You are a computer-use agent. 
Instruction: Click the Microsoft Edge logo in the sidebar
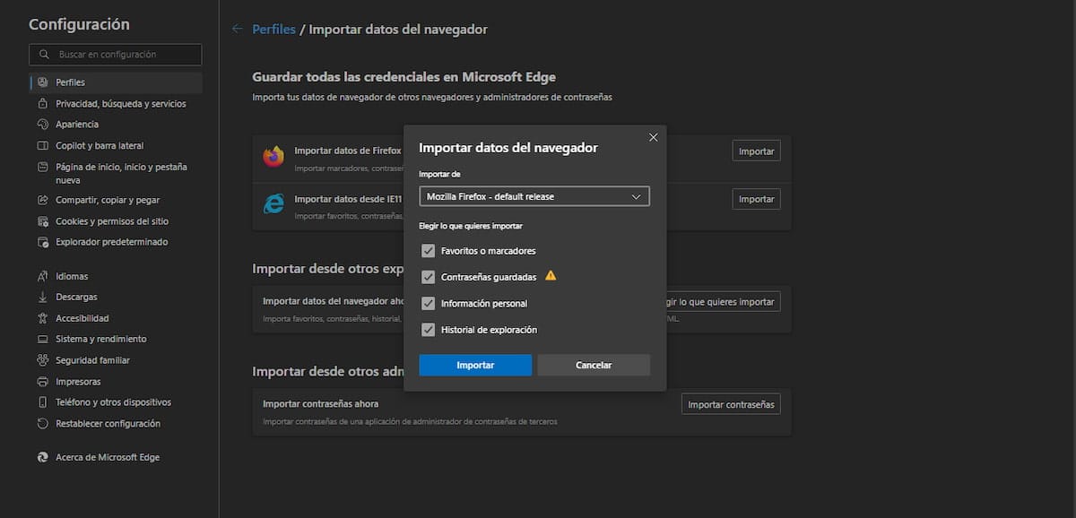tap(42, 457)
